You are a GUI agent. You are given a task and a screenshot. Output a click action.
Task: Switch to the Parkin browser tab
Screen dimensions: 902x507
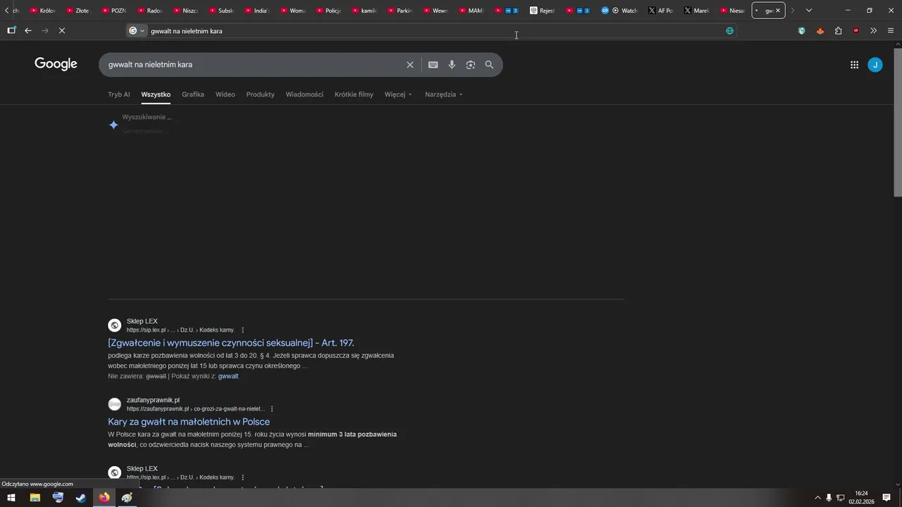[x=401, y=11]
